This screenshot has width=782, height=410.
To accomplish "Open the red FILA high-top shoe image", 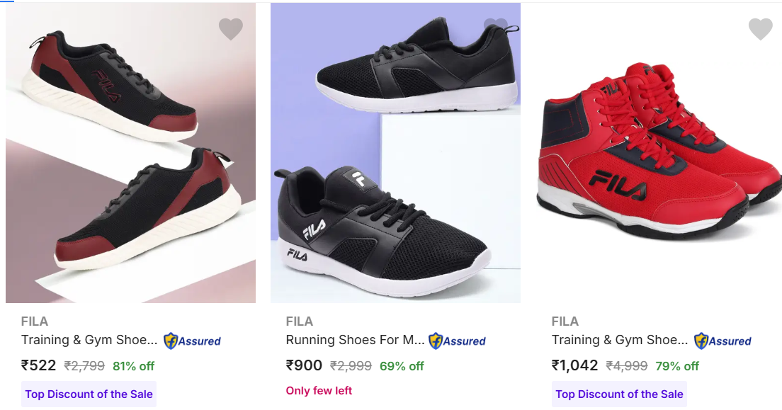I will (x=659, y=153).
